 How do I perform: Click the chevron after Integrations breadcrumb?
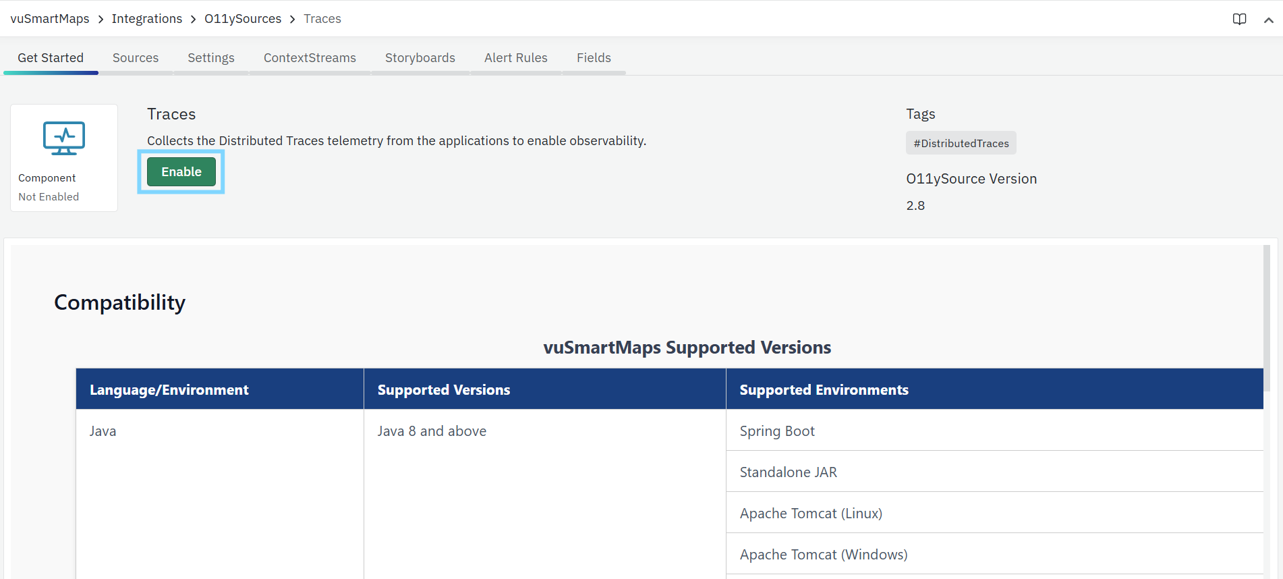[x=194, y=19]
